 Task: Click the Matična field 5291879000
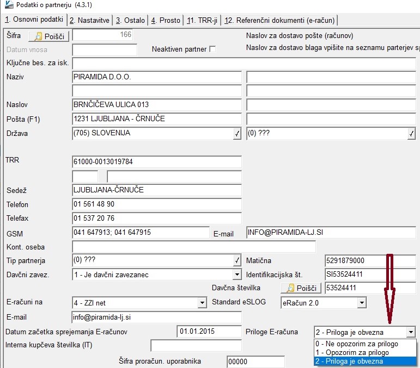[x=370, y=260]
